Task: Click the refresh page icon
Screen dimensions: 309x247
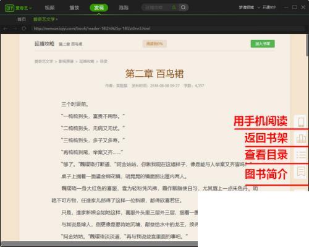Action: (23, 28)
